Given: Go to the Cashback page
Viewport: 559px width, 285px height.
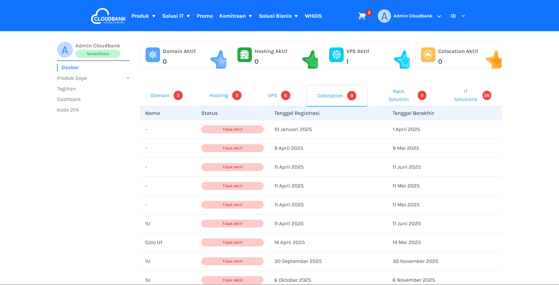Looking at the screenshot, I should point(69,100).
